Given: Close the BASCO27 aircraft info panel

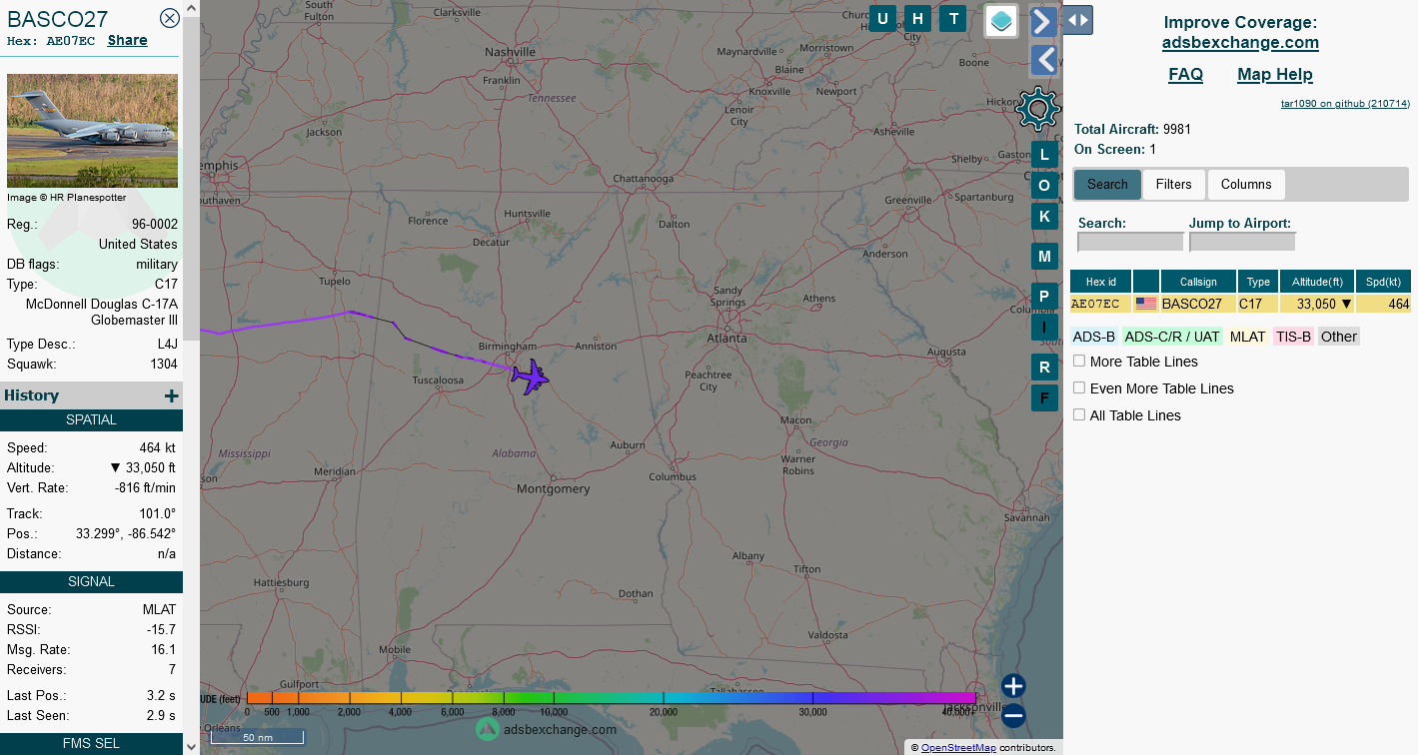Looking at the screenshot, I should (170, 17).
